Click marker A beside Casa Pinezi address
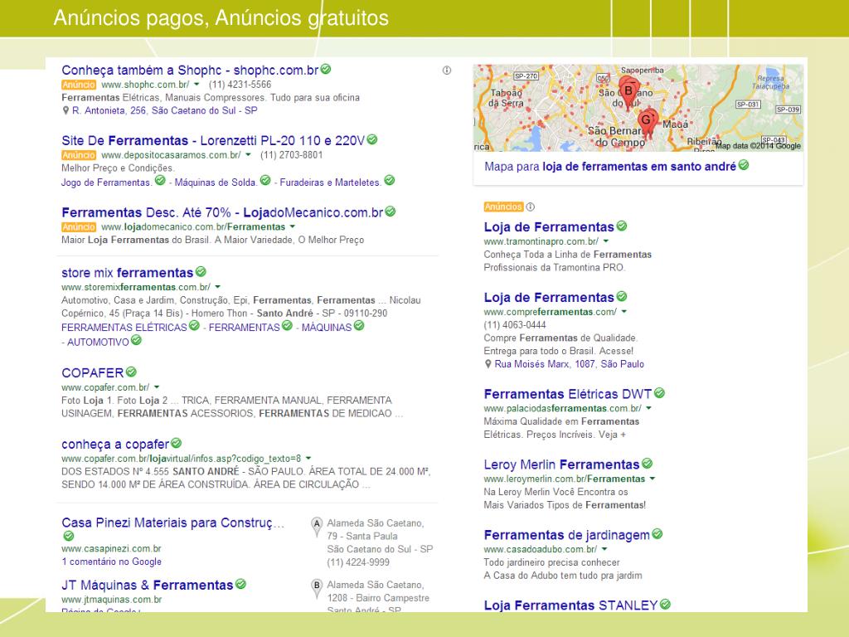 (x=317, y=527)
